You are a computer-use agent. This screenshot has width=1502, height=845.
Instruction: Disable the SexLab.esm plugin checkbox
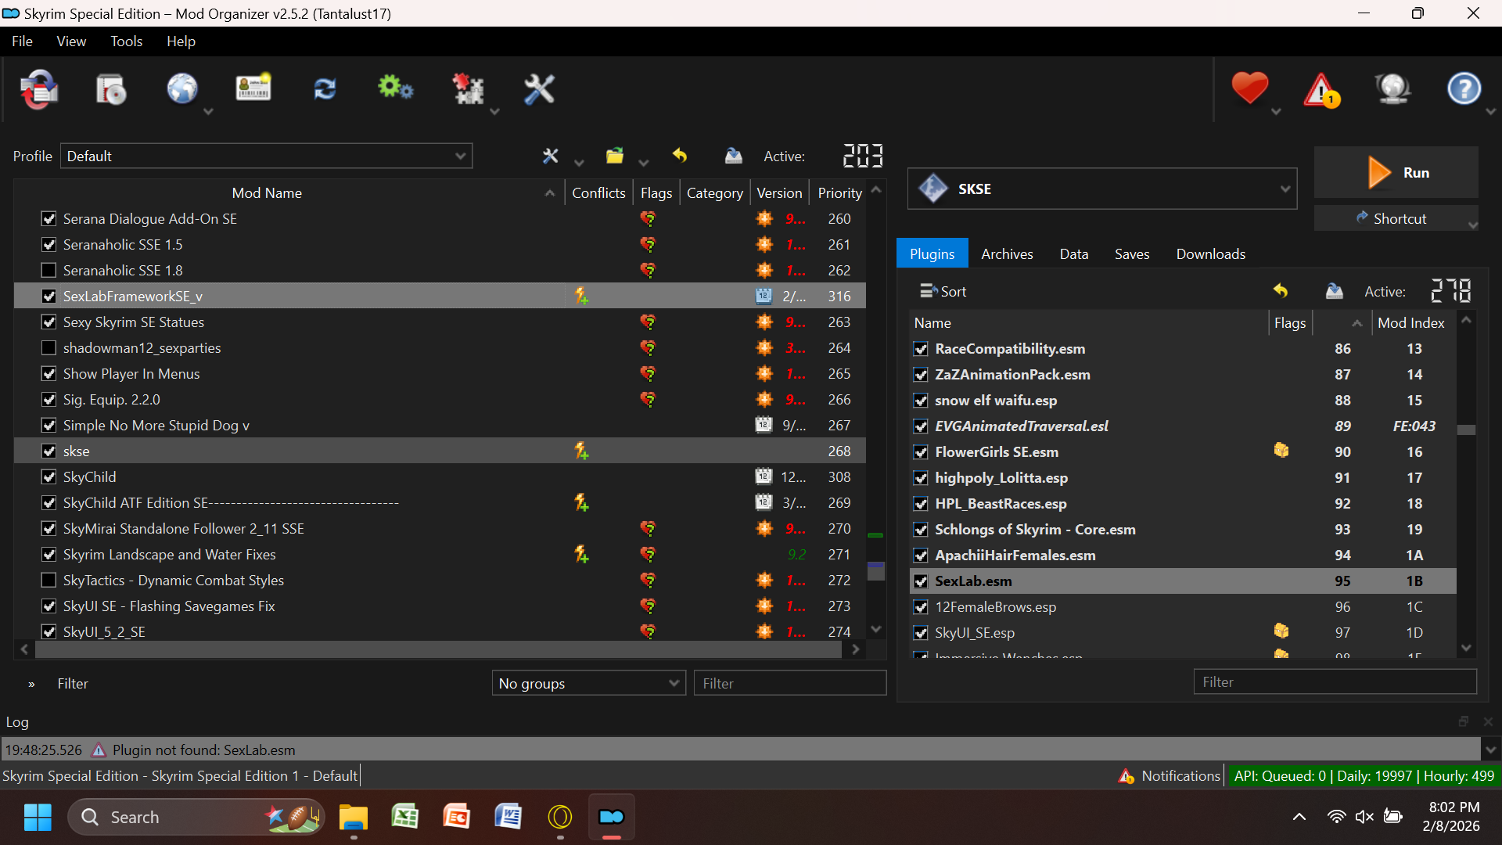click(x=921, y=581)
